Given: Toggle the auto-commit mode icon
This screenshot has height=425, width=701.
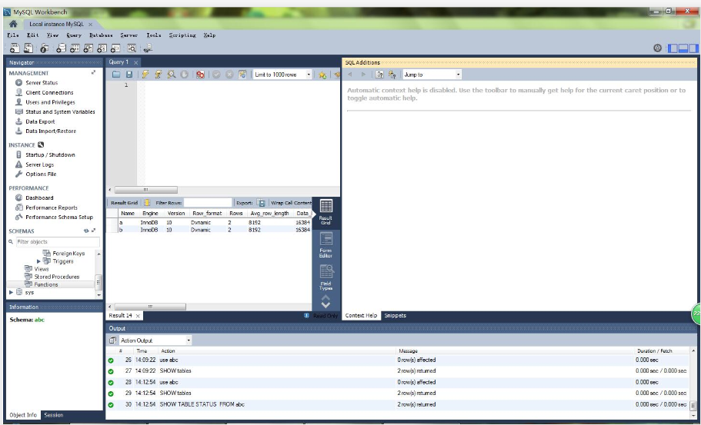Looking at the screenshot, I should (x=242, y=75).
